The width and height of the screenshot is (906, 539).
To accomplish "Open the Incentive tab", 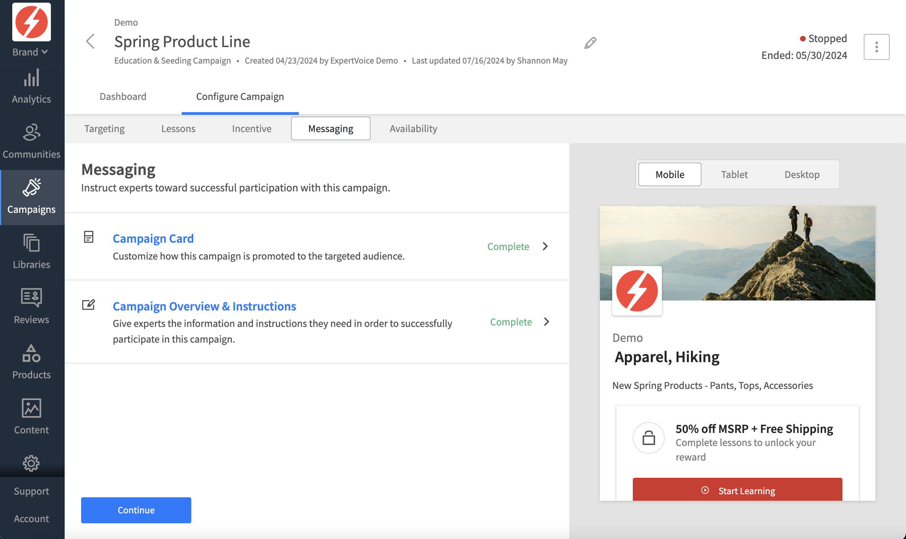I will 251,128.
